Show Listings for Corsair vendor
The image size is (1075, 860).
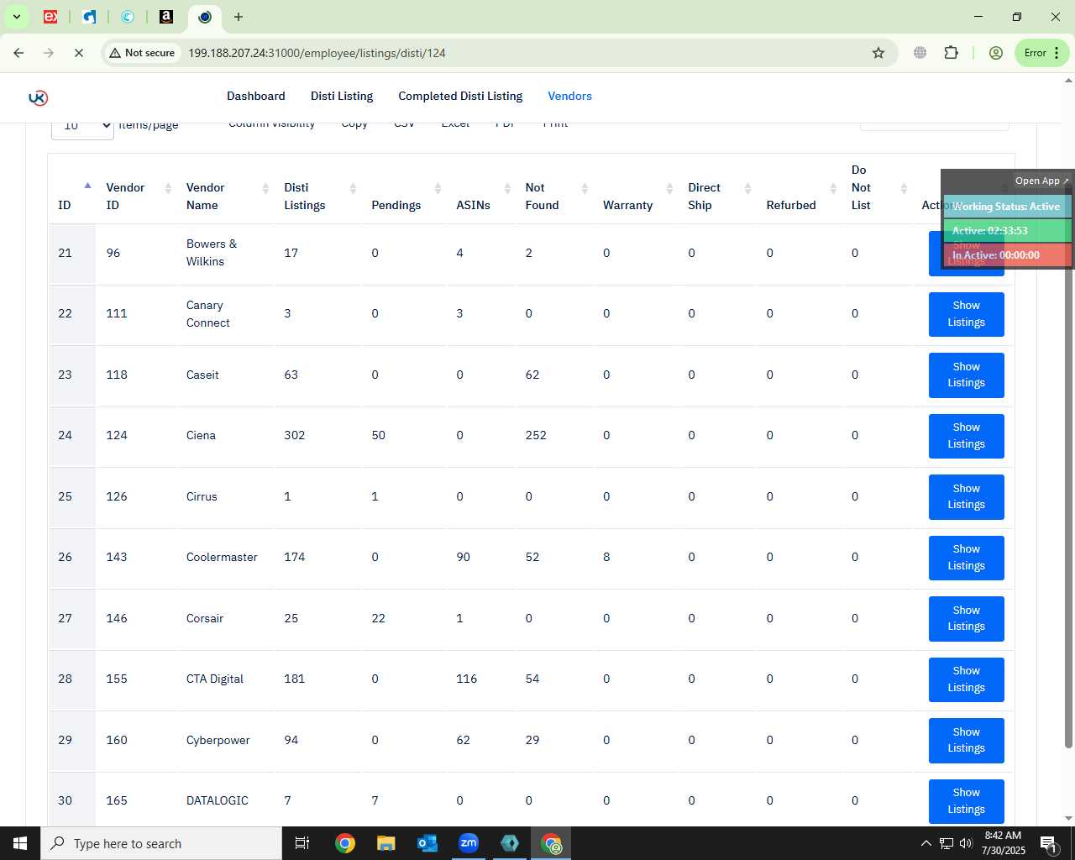point(967,618)
